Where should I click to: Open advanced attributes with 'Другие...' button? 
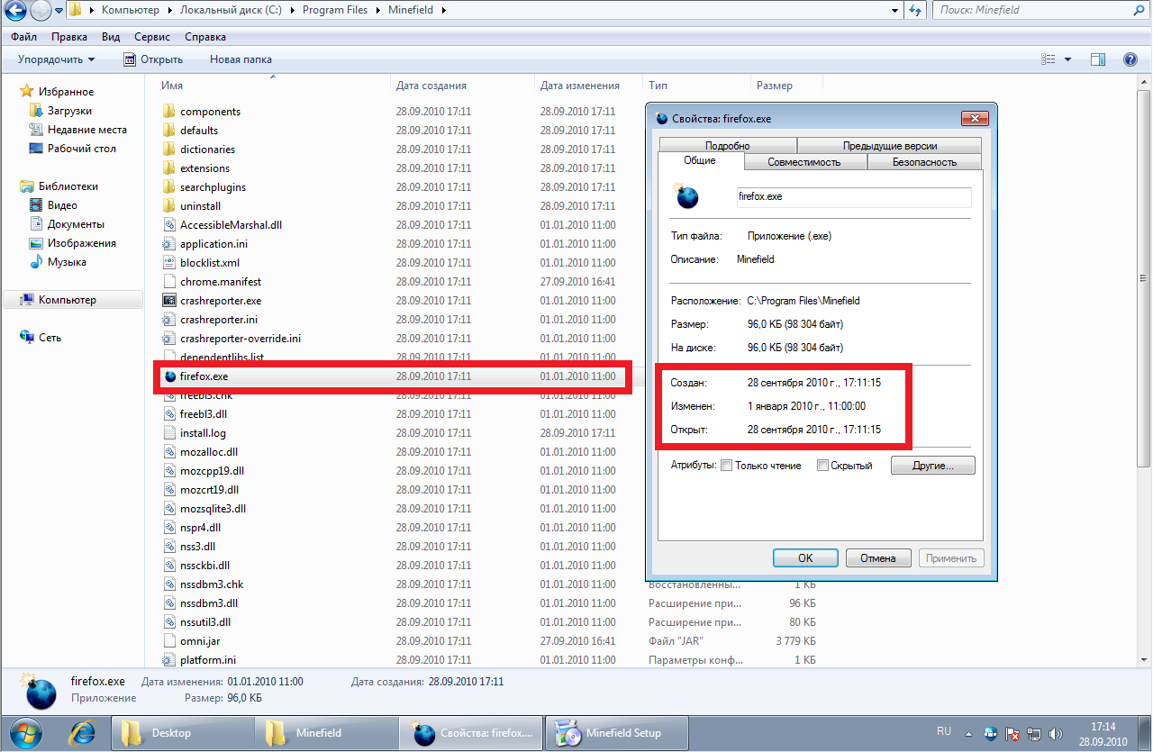tap(933, 466)
